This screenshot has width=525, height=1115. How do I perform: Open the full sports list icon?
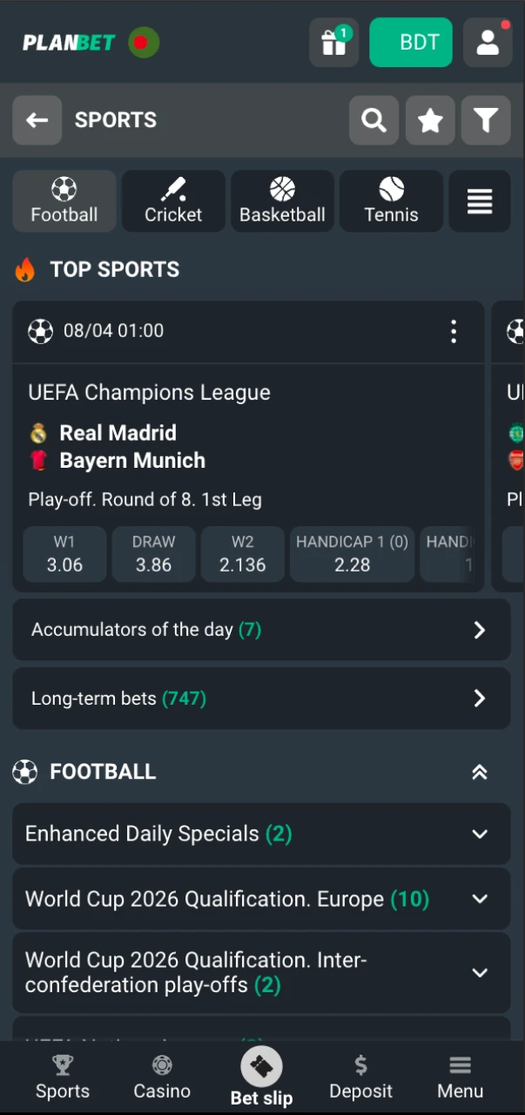[479, 201]
